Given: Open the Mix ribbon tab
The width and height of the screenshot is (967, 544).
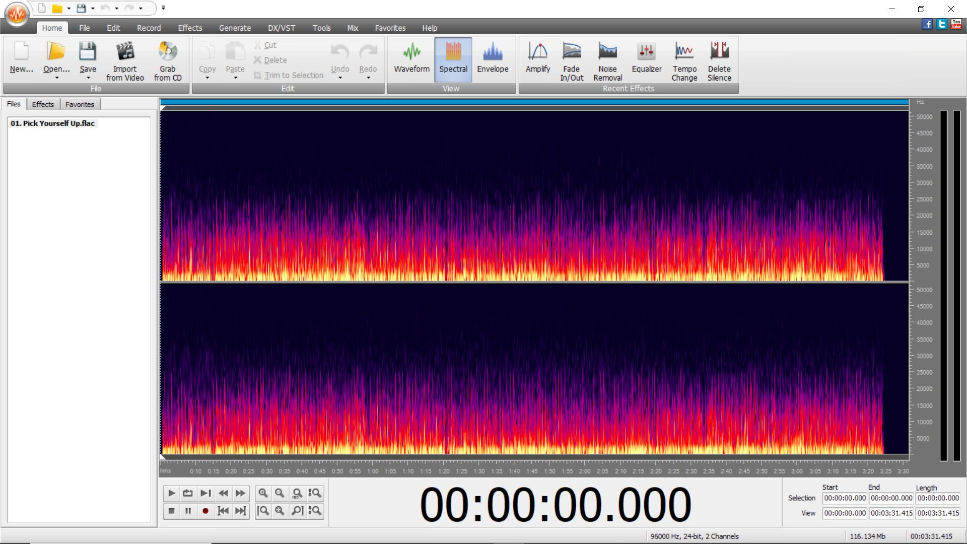Looking at the screenshot, I should coord(353,28).
